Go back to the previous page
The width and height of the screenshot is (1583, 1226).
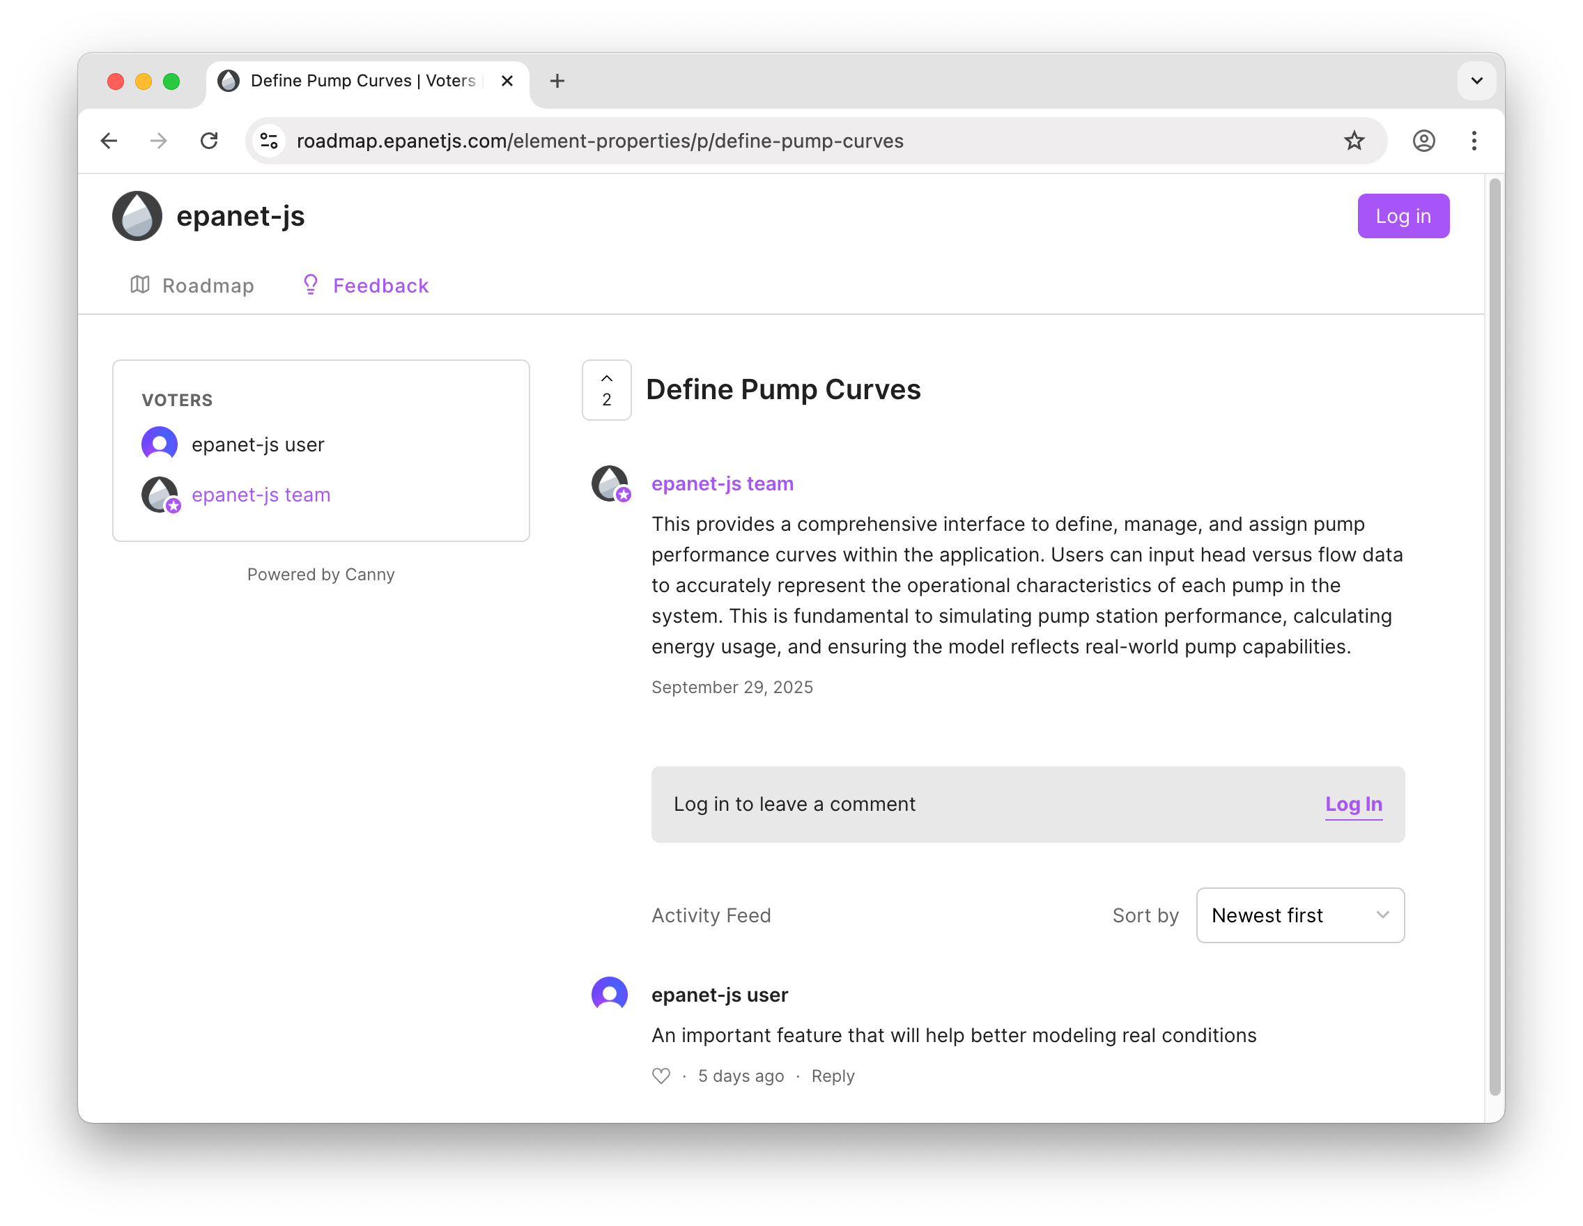[109, 141]
